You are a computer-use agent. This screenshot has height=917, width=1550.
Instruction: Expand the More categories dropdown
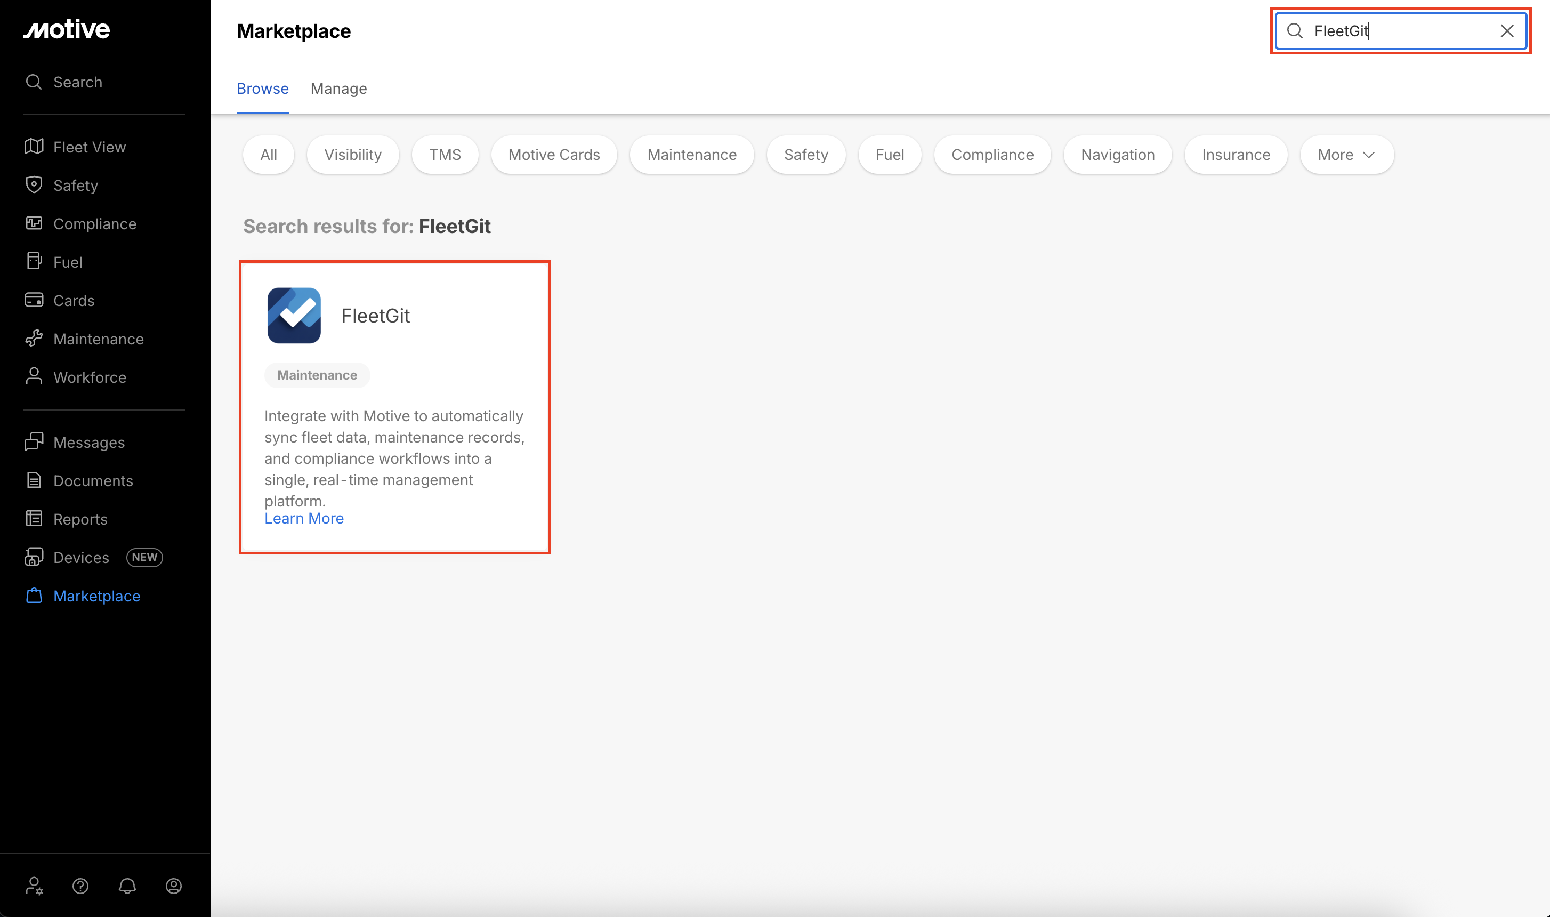tap(1346, 155)
